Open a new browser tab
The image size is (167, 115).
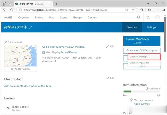56,4
